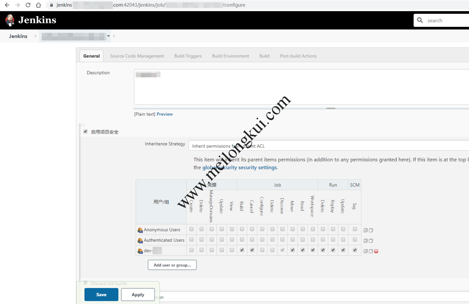Expand the arrow after the Jenkins breadcrumb

36,36
